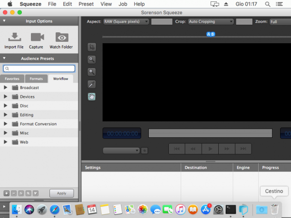
Task: Open the Preset menu in menu bar
Action: [x=86, y=4]
